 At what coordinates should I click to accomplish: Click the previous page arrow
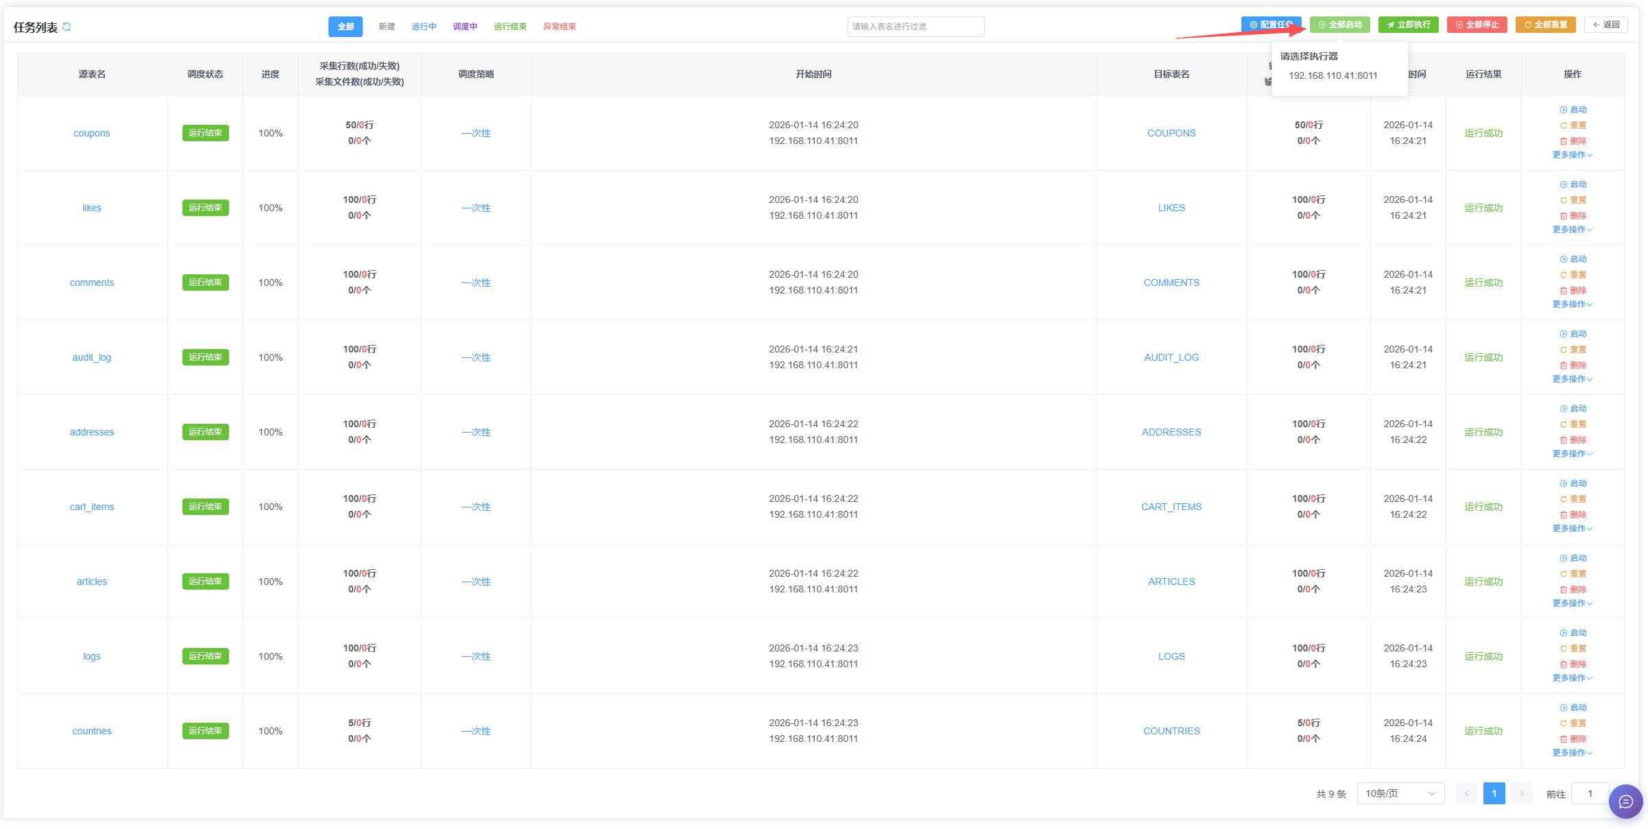pyautogui.click(x=1467, y=793)
